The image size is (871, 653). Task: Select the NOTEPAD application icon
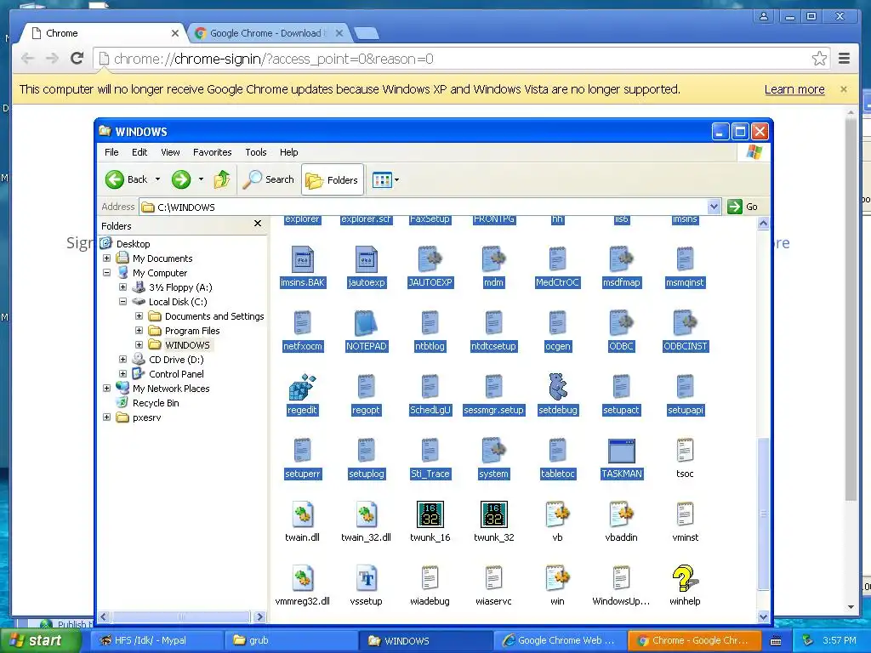[366, 323]
